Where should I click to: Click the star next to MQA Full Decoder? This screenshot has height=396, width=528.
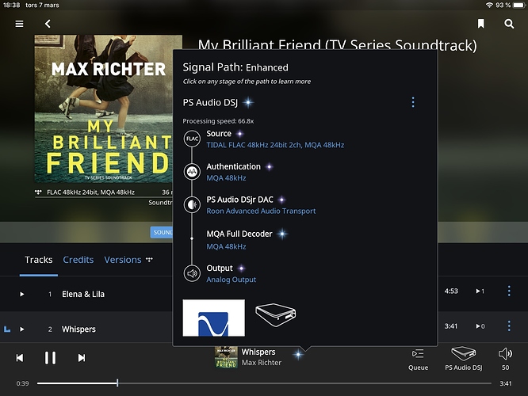[282, 234]
